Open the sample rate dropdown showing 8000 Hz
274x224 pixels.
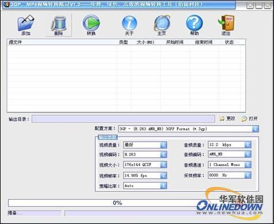230,175
